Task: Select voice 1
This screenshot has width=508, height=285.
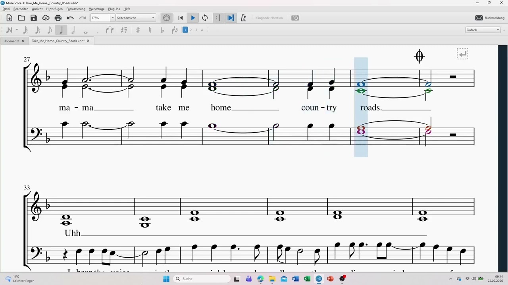Action: click(185, 30)
